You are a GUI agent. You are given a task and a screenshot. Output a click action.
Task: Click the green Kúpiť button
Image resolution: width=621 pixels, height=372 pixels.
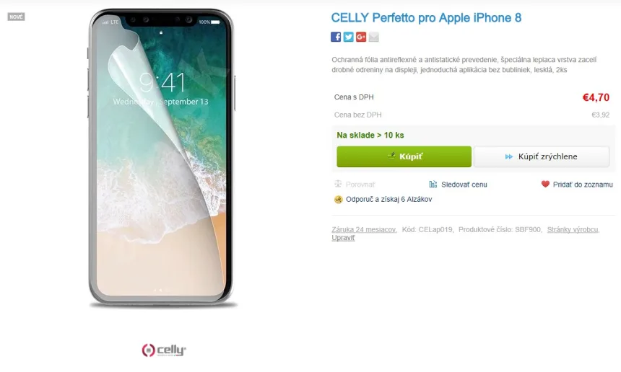point(404,156)
